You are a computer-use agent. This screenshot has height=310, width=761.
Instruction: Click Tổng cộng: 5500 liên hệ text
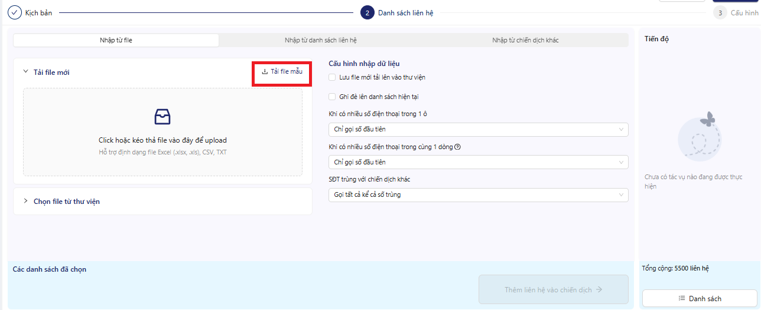675,268
